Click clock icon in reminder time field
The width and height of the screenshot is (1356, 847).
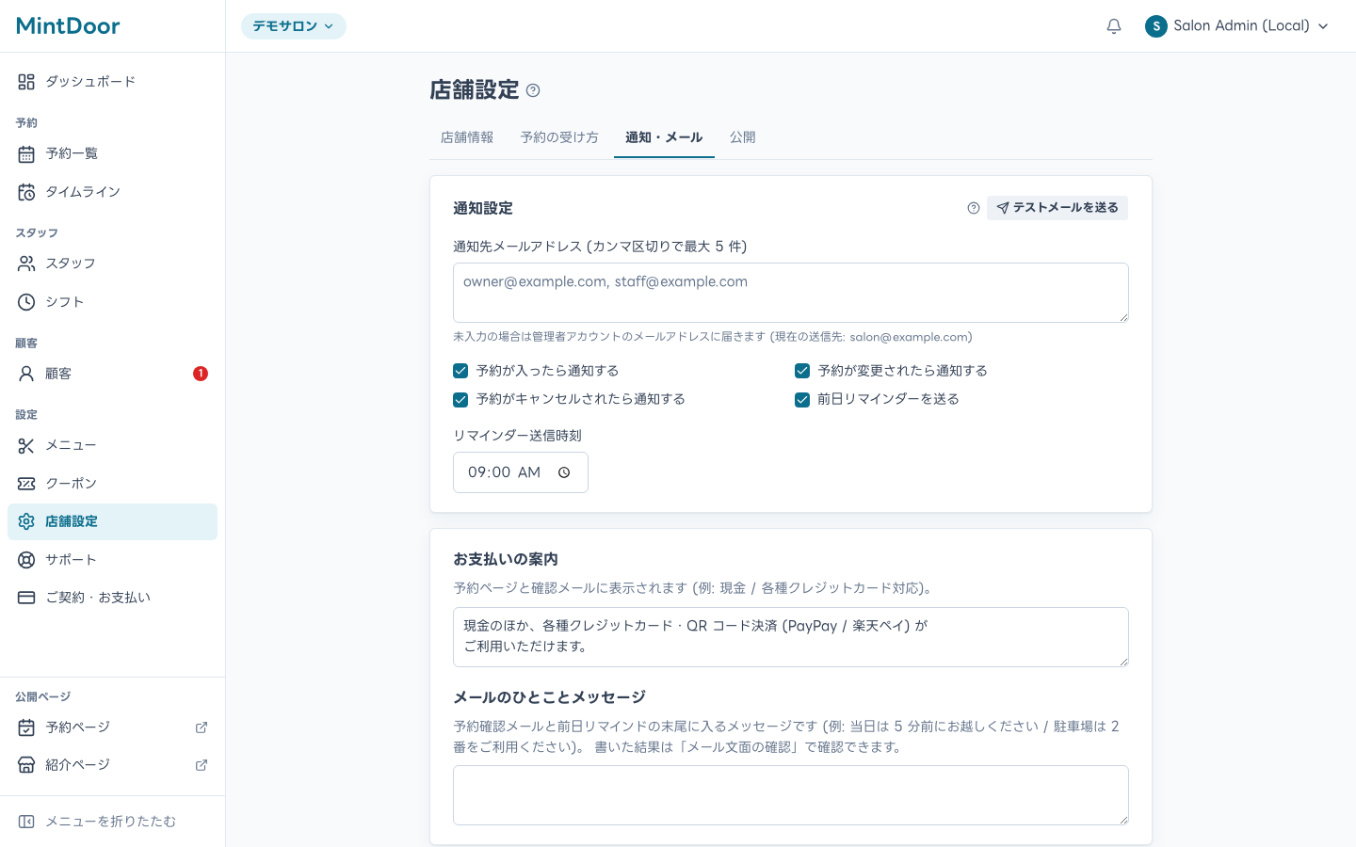pyautogui.click(x=564, y=472)
